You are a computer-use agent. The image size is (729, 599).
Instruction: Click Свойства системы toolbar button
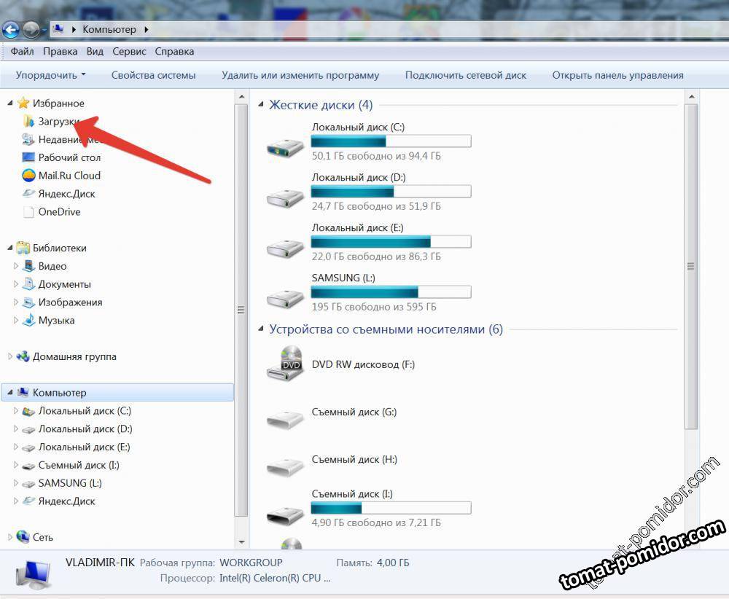pyautogui.click(x=153, y=75)
